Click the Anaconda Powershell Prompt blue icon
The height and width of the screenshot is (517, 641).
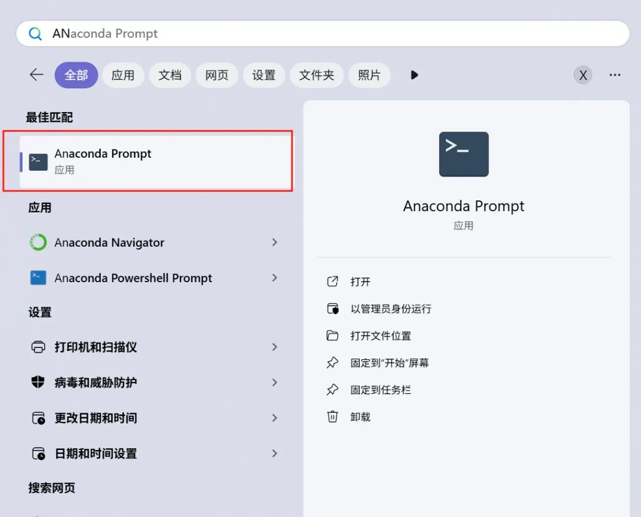(38, 277)
